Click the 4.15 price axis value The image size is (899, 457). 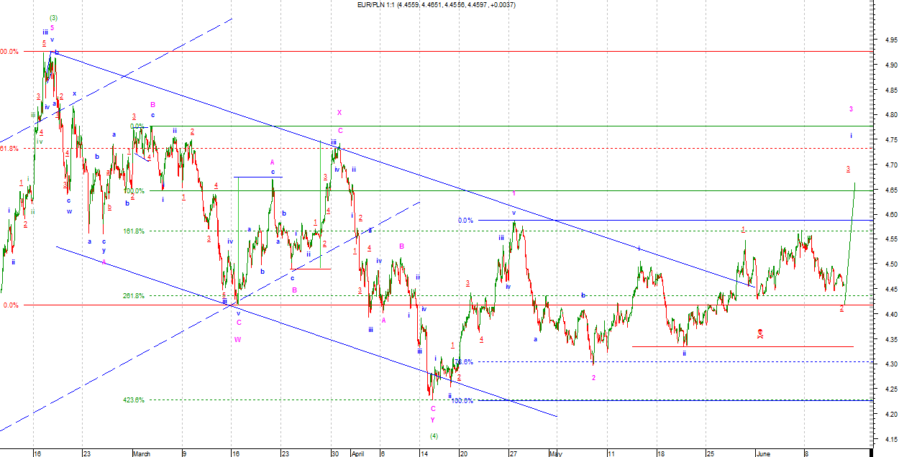pos(889,439)
